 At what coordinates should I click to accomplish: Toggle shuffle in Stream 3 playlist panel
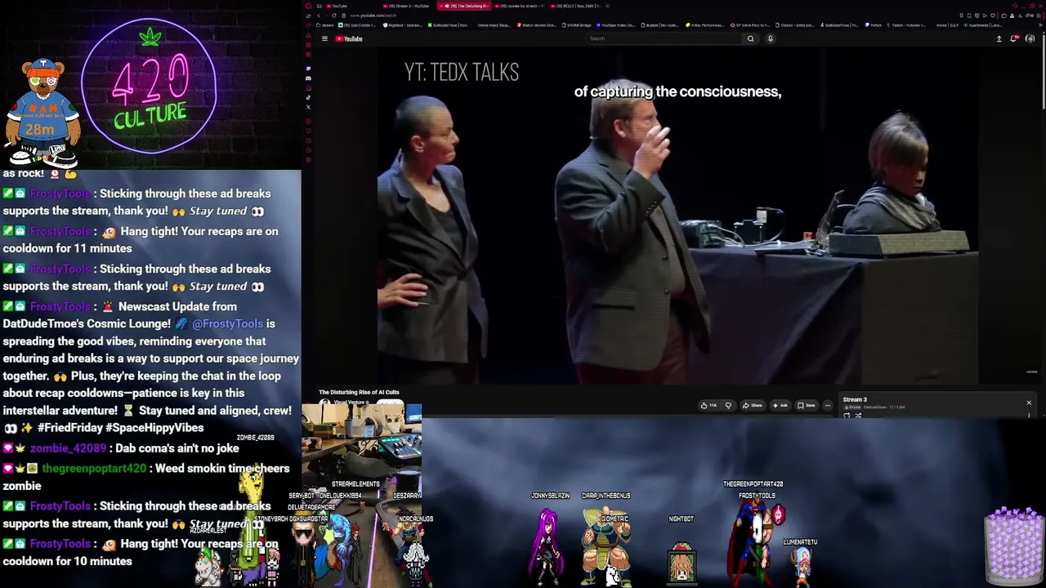(x=858, y=416)
